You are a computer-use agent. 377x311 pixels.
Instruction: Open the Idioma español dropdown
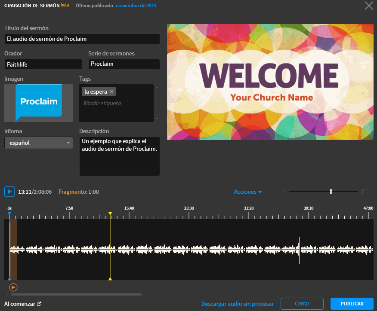(x=39, y=143)
